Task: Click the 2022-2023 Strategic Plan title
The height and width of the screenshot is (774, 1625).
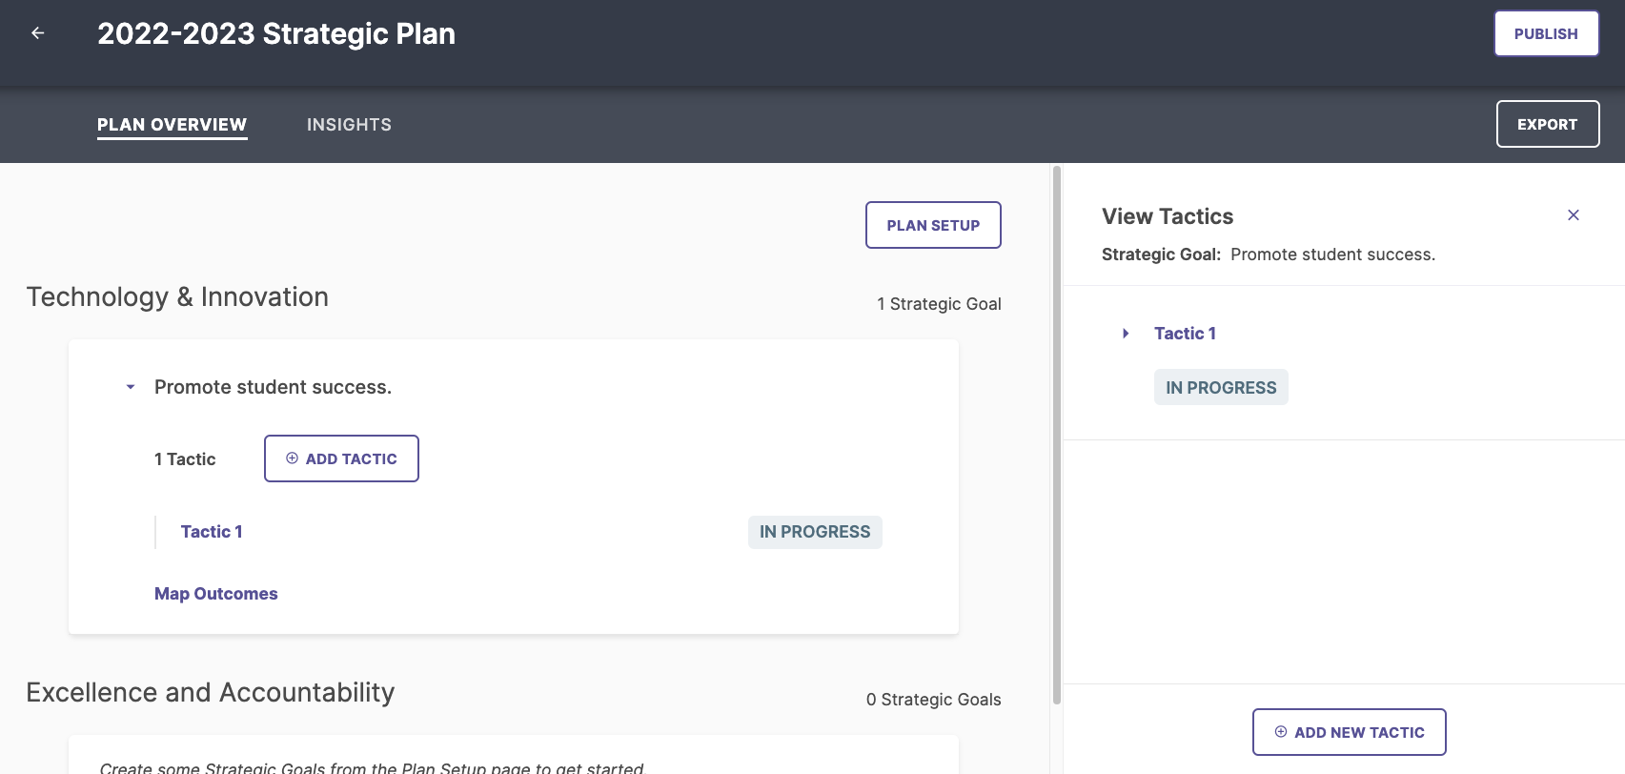Action: [276, 34]
